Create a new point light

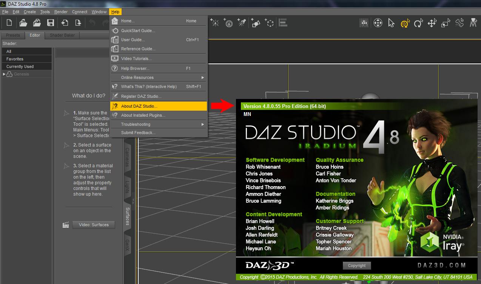pos(214,23)
